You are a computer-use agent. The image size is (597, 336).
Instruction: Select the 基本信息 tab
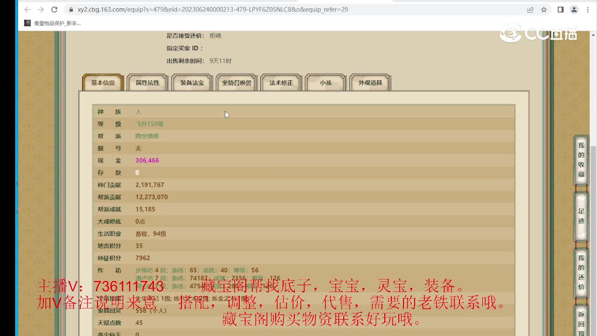(x=103, y=83)
